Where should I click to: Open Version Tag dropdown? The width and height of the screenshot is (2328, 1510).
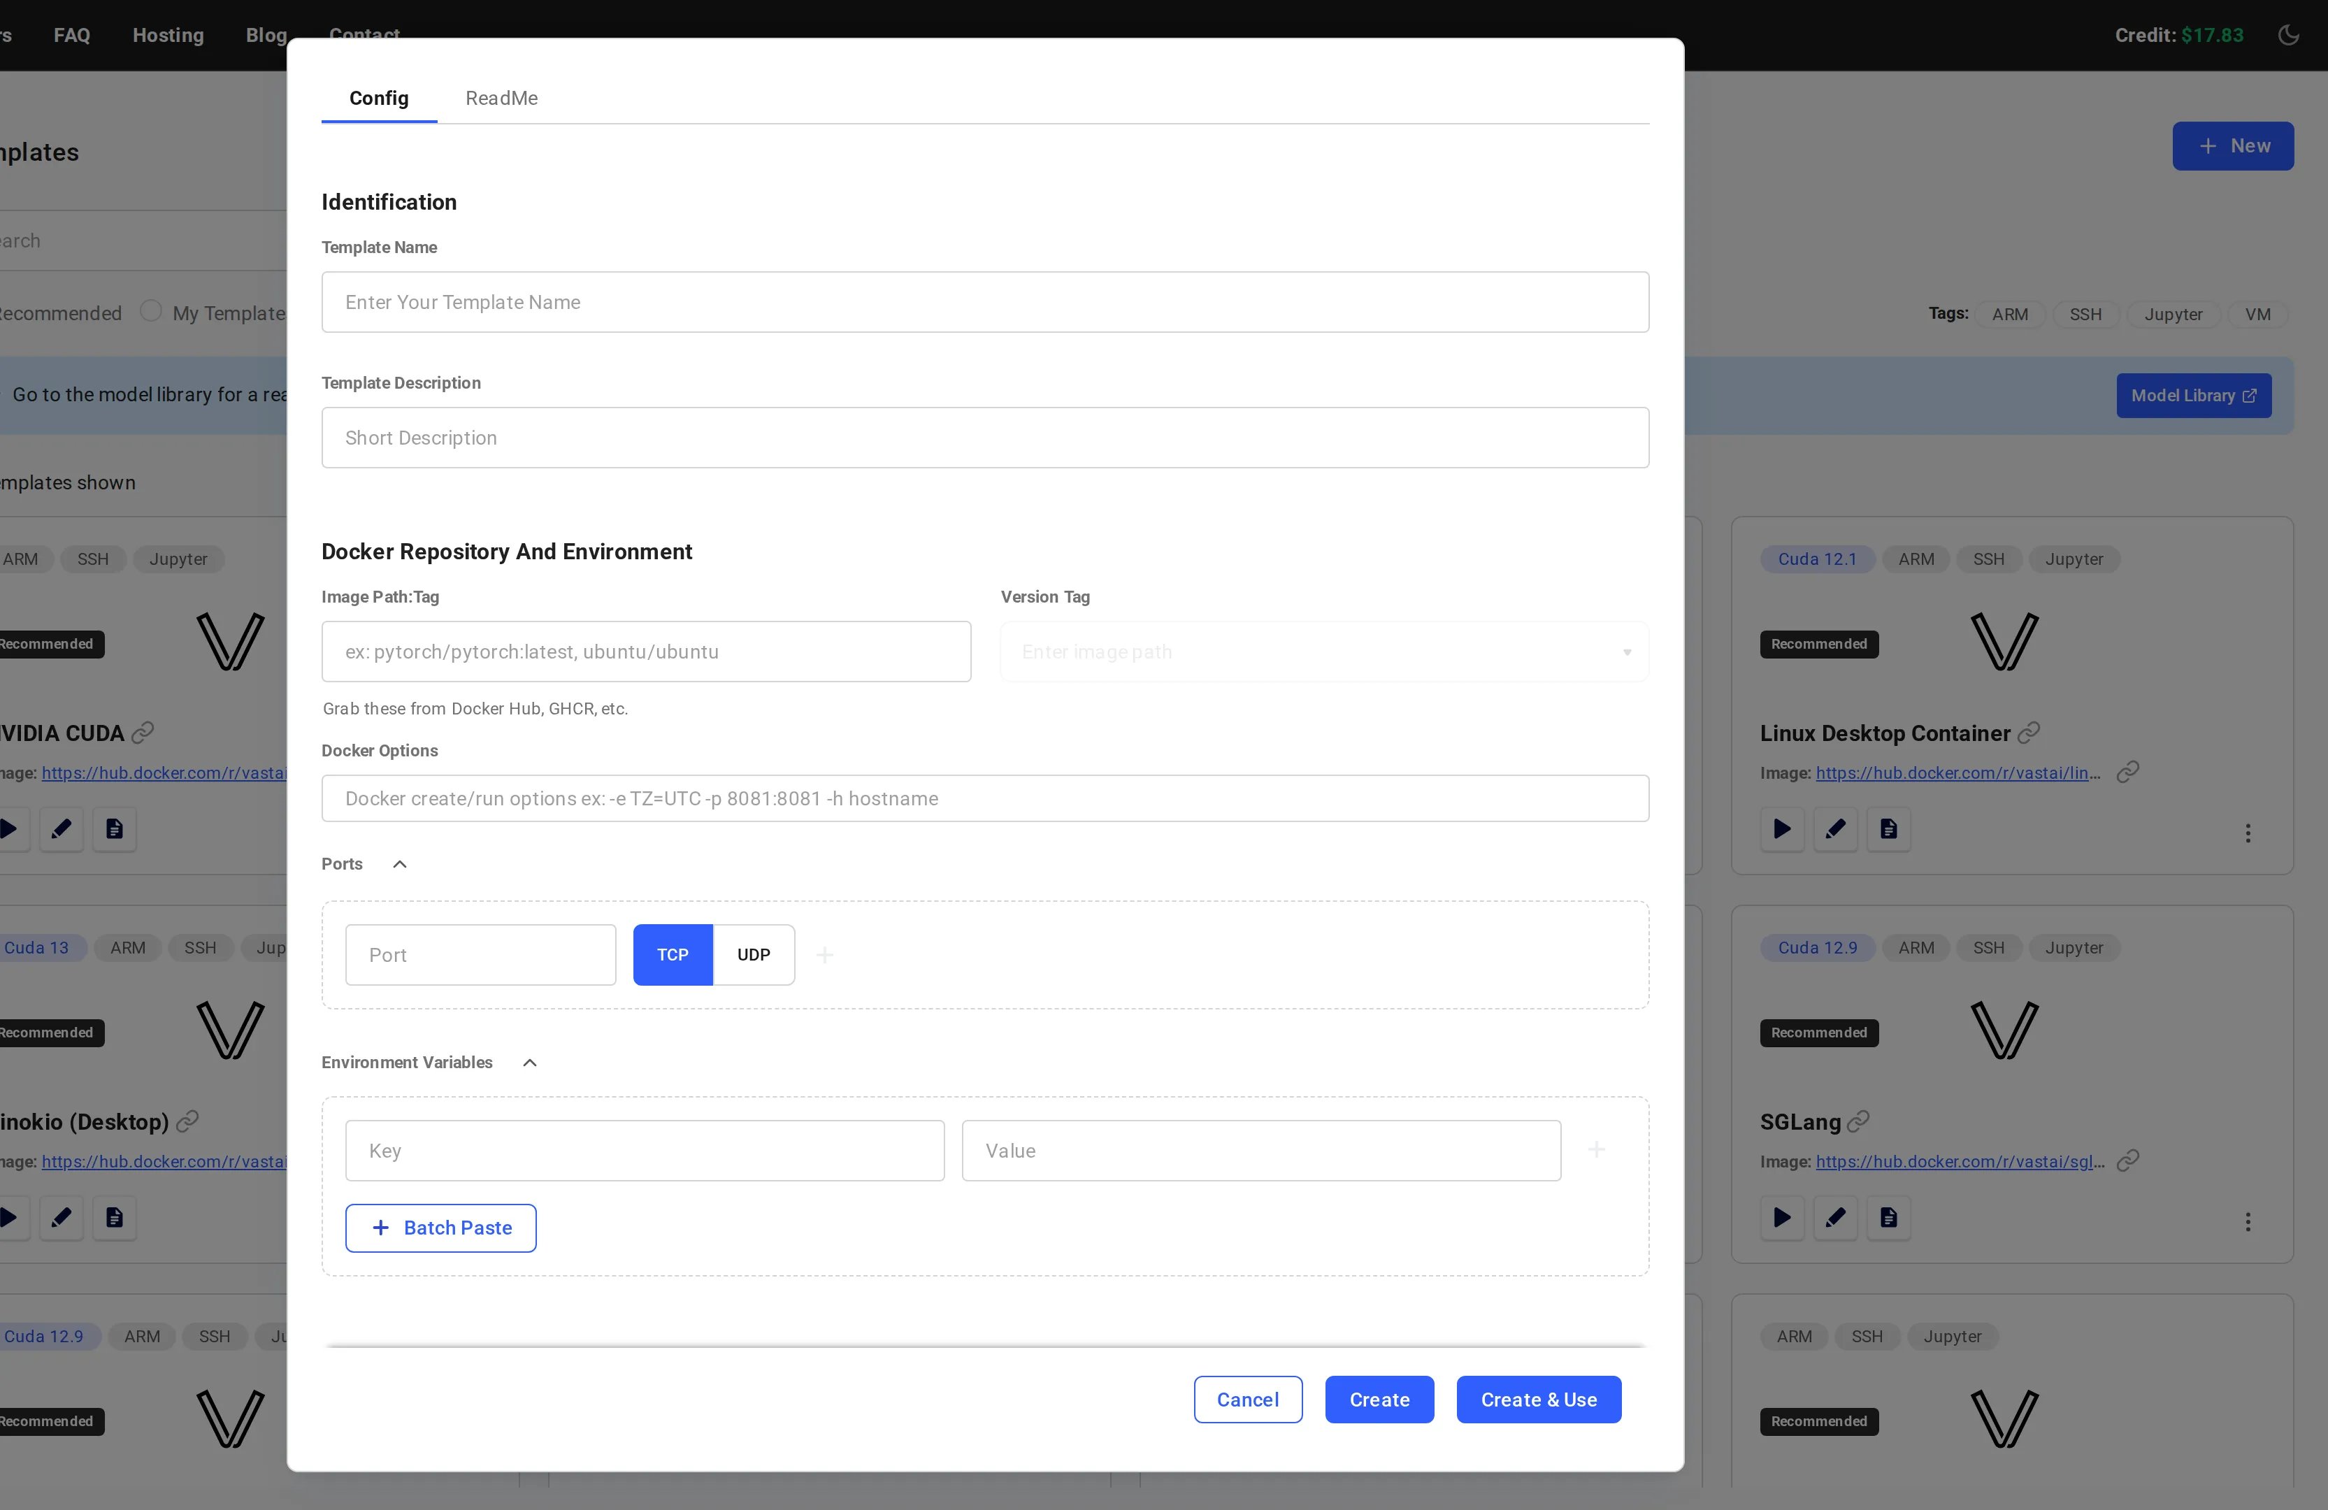point(1324,652)
